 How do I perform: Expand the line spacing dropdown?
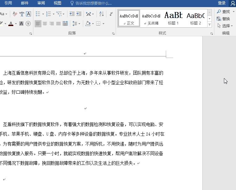tap(79, 24)
